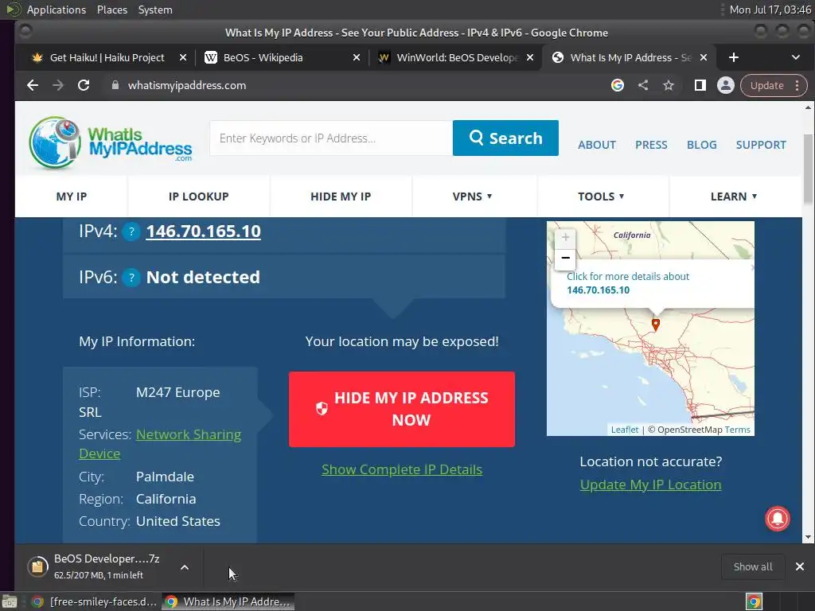The image size is (815, 611).
Task: Open the Google icon in address bar
Action: (618, 85)
